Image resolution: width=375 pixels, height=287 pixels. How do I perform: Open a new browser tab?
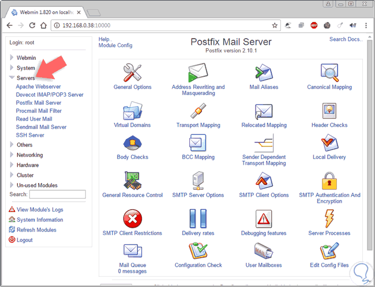click(x=93, y=13)
